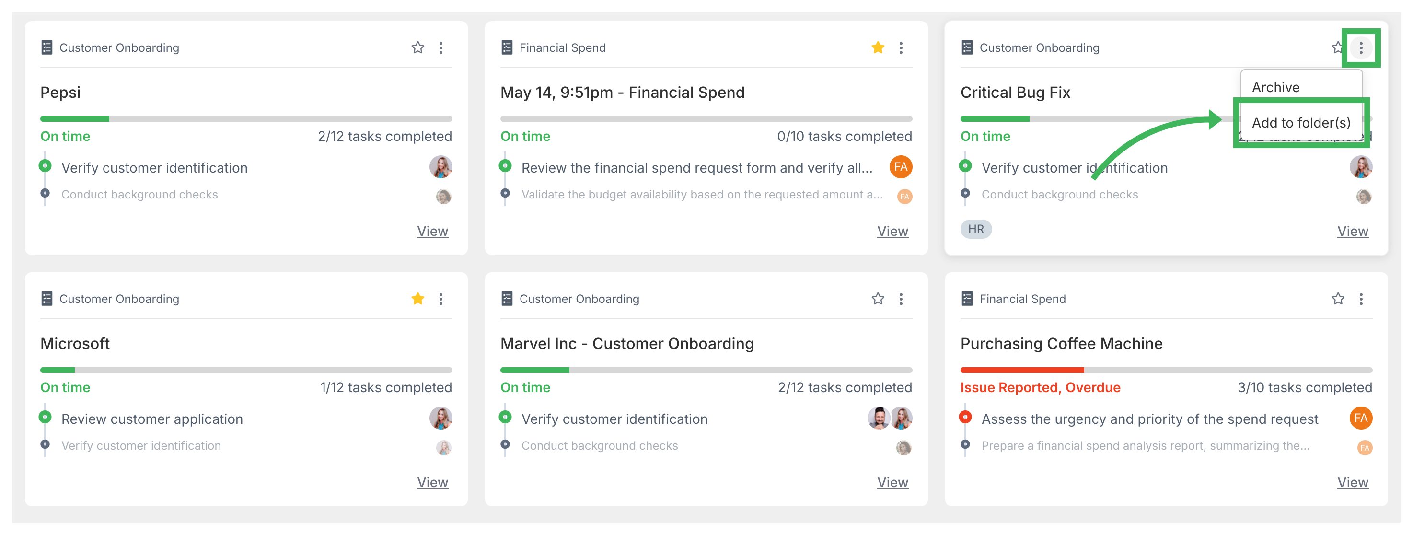Click the template icon on Pepsi card
This screenshot has height=535, width=1413.
[x=46, y=48]
